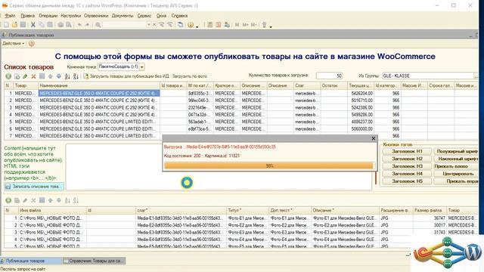Copy row icon in Список товаров toolbar
This screenshot has width=484, height=272.
tap(17, 76)
